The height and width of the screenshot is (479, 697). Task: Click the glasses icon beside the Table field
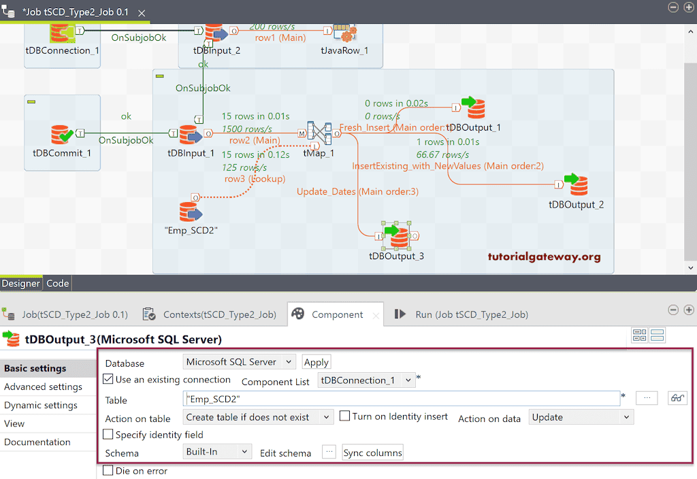(677, 398)
